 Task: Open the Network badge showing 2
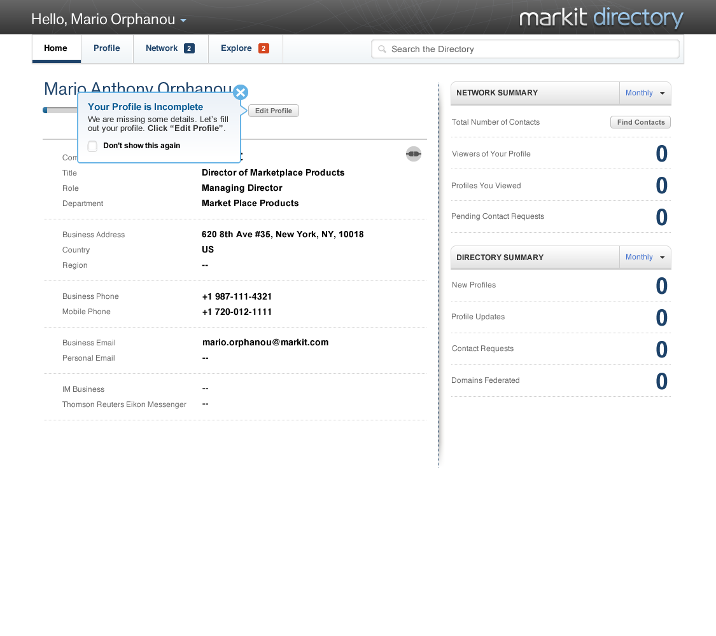point(189,48)
